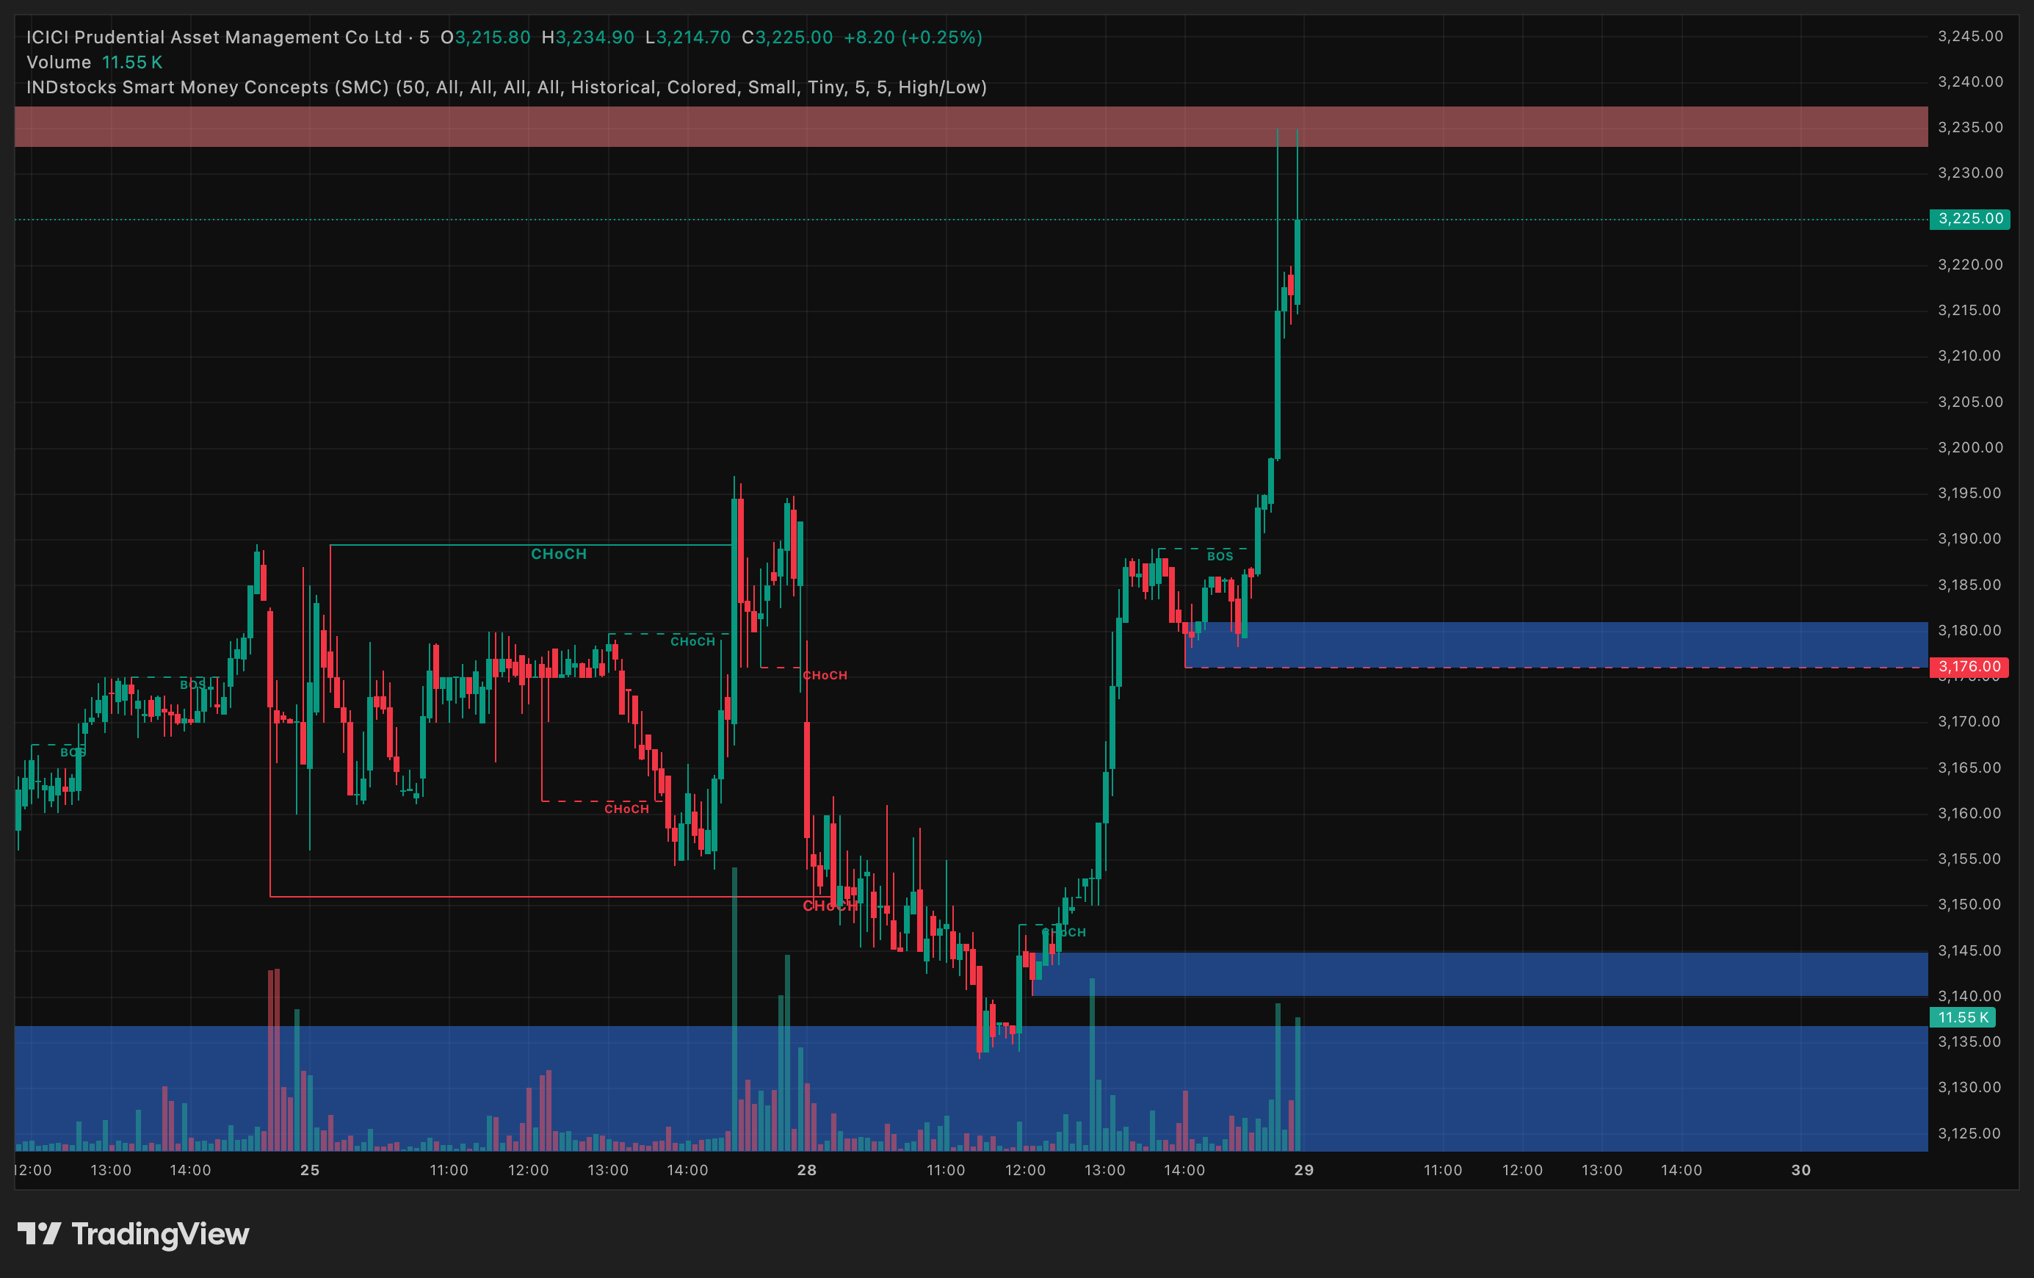The height and width of the screenshot is (1278, 2034).
Task: Click the 3,200.00 price axis label
Action: [1970, 448]
